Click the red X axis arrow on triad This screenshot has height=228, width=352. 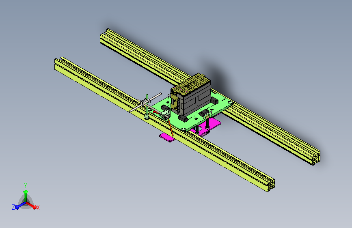[31, 205]
